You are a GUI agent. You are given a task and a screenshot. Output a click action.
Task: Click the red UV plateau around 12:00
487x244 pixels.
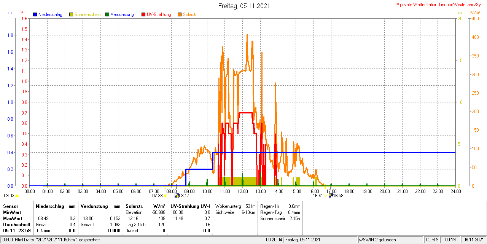245,113
